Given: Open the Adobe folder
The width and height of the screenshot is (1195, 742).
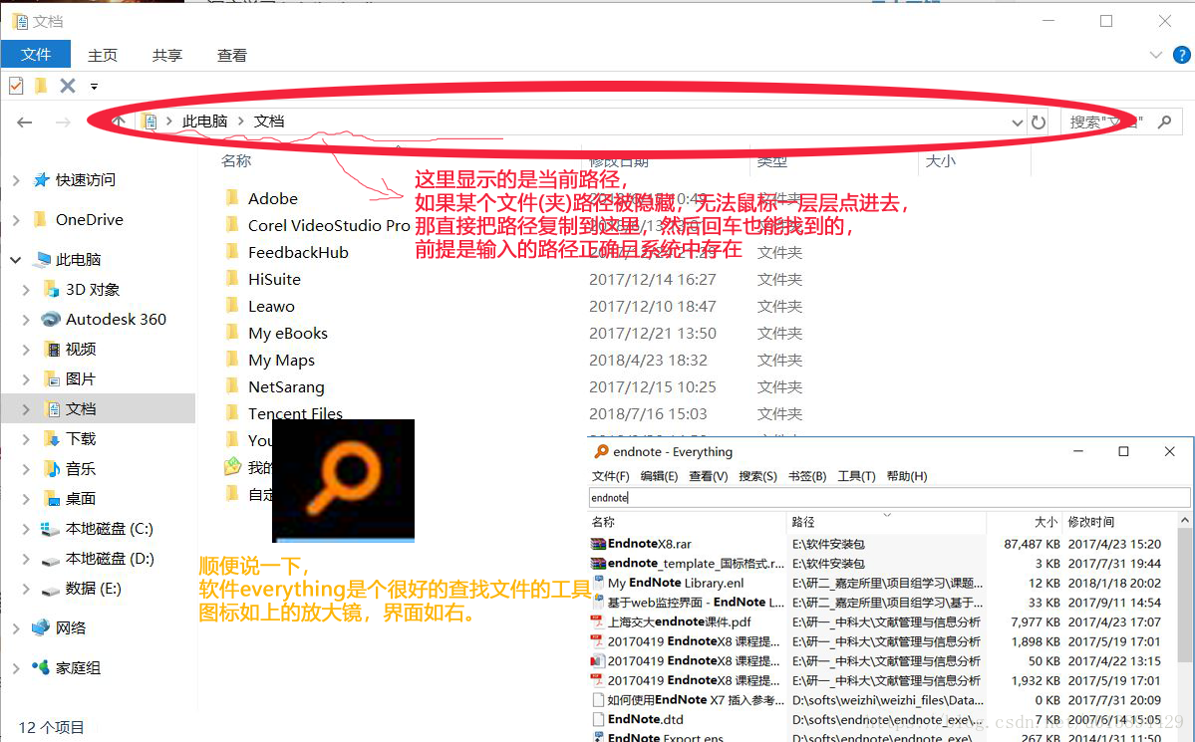Looking at the screenshot, I should [273, 199].
